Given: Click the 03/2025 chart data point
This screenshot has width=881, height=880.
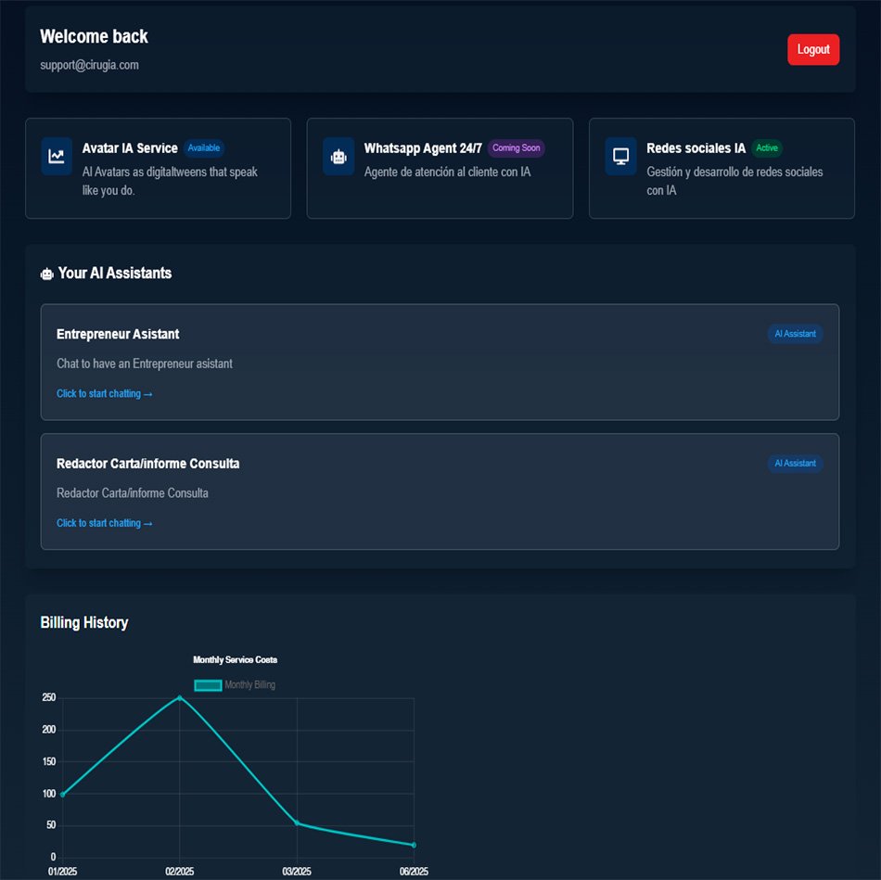Looking at the screenshot, I should pos(297,823).
